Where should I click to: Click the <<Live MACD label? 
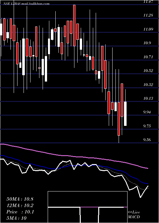point(134,215)
